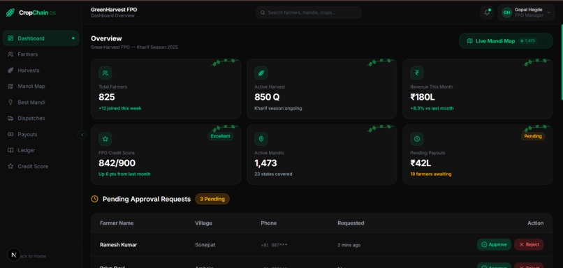Image resolution: width=563 pixels, height=268 pixels.
Task: Click the Mandi Map icon in sidebar
Action: pyautogui.click(x=10, y=86)
